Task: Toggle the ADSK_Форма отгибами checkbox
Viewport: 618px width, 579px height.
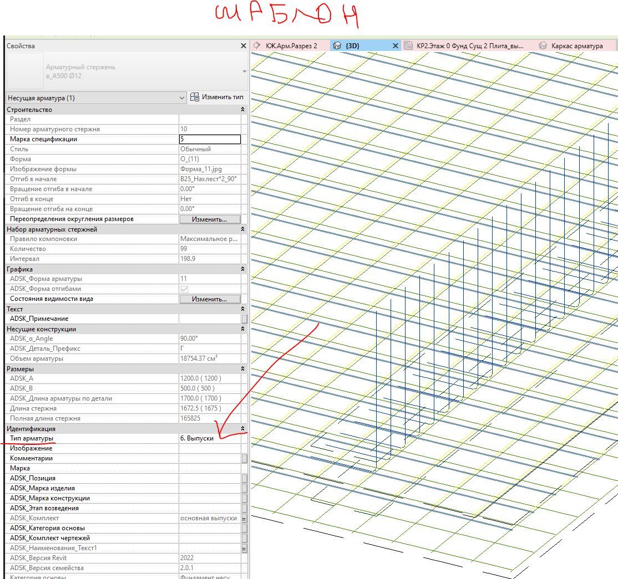Action: (184, 289)
